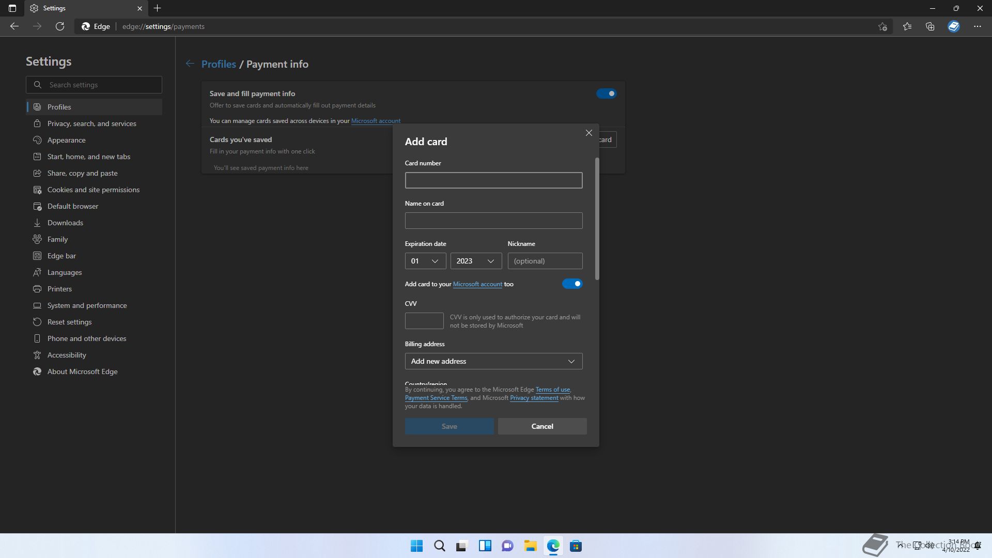Screen dimensions: 992x558
Task: Open Appearance settings
Action: pyautogui.click(x=94, y=140)
